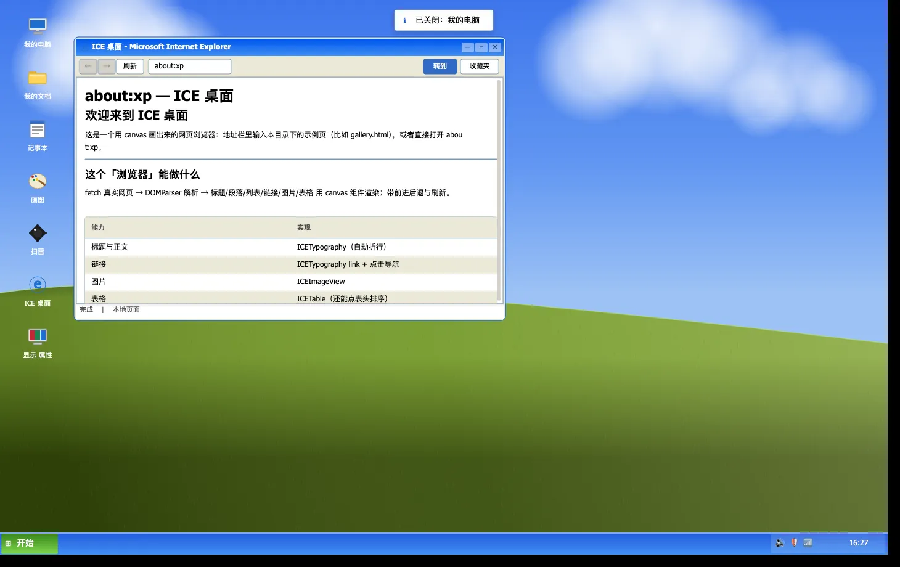Open the 我的文档 folder icon
Viewport: 900px width, 567px height.
click(x=38, y=84)
